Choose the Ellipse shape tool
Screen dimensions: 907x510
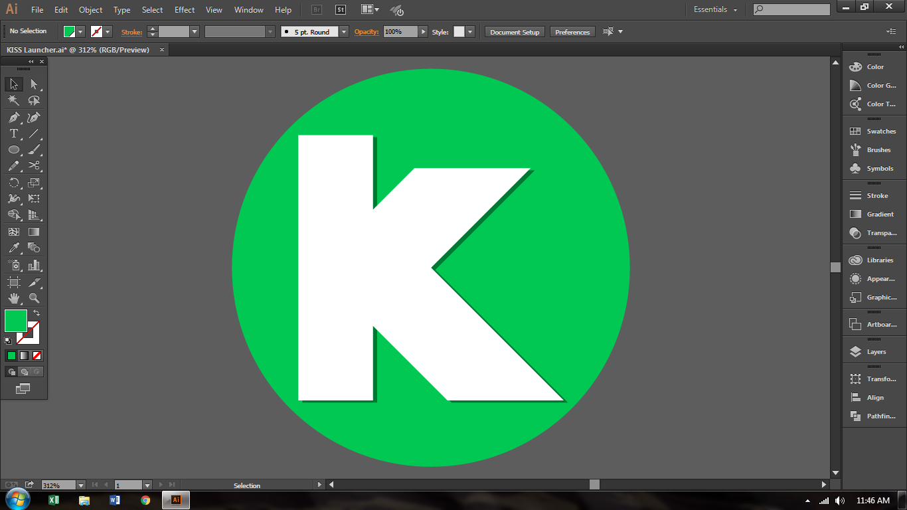[x=13, y=149]
